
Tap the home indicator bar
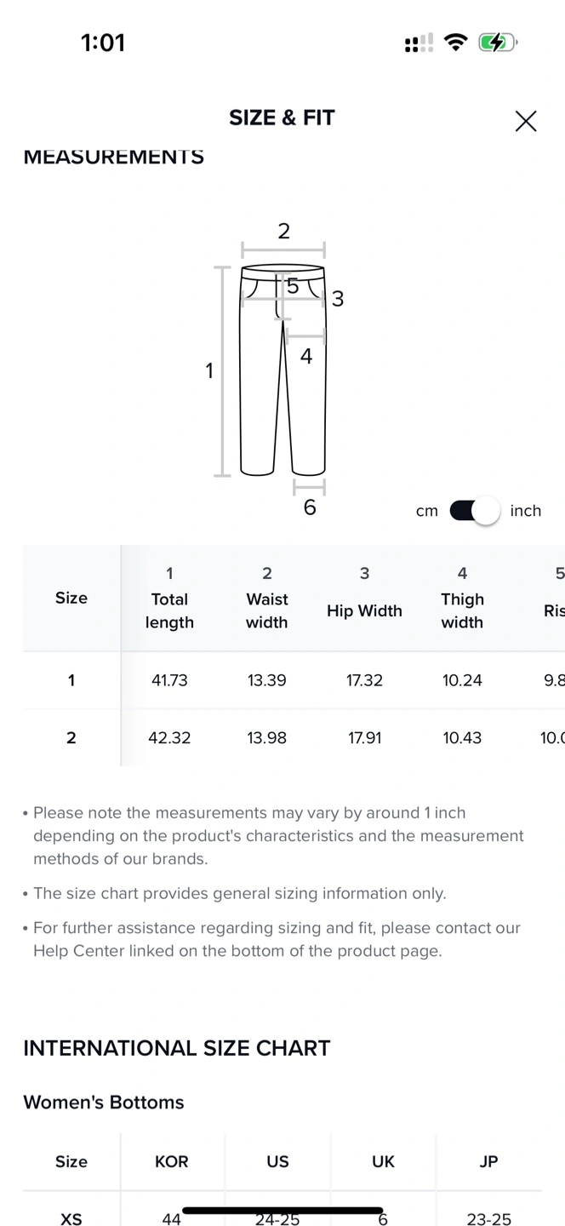[282, 1210]
